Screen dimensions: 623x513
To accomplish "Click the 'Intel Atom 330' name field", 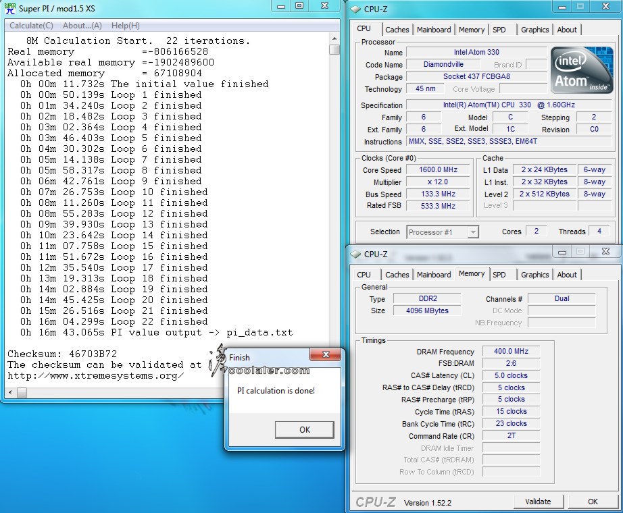I will (476, 52).
